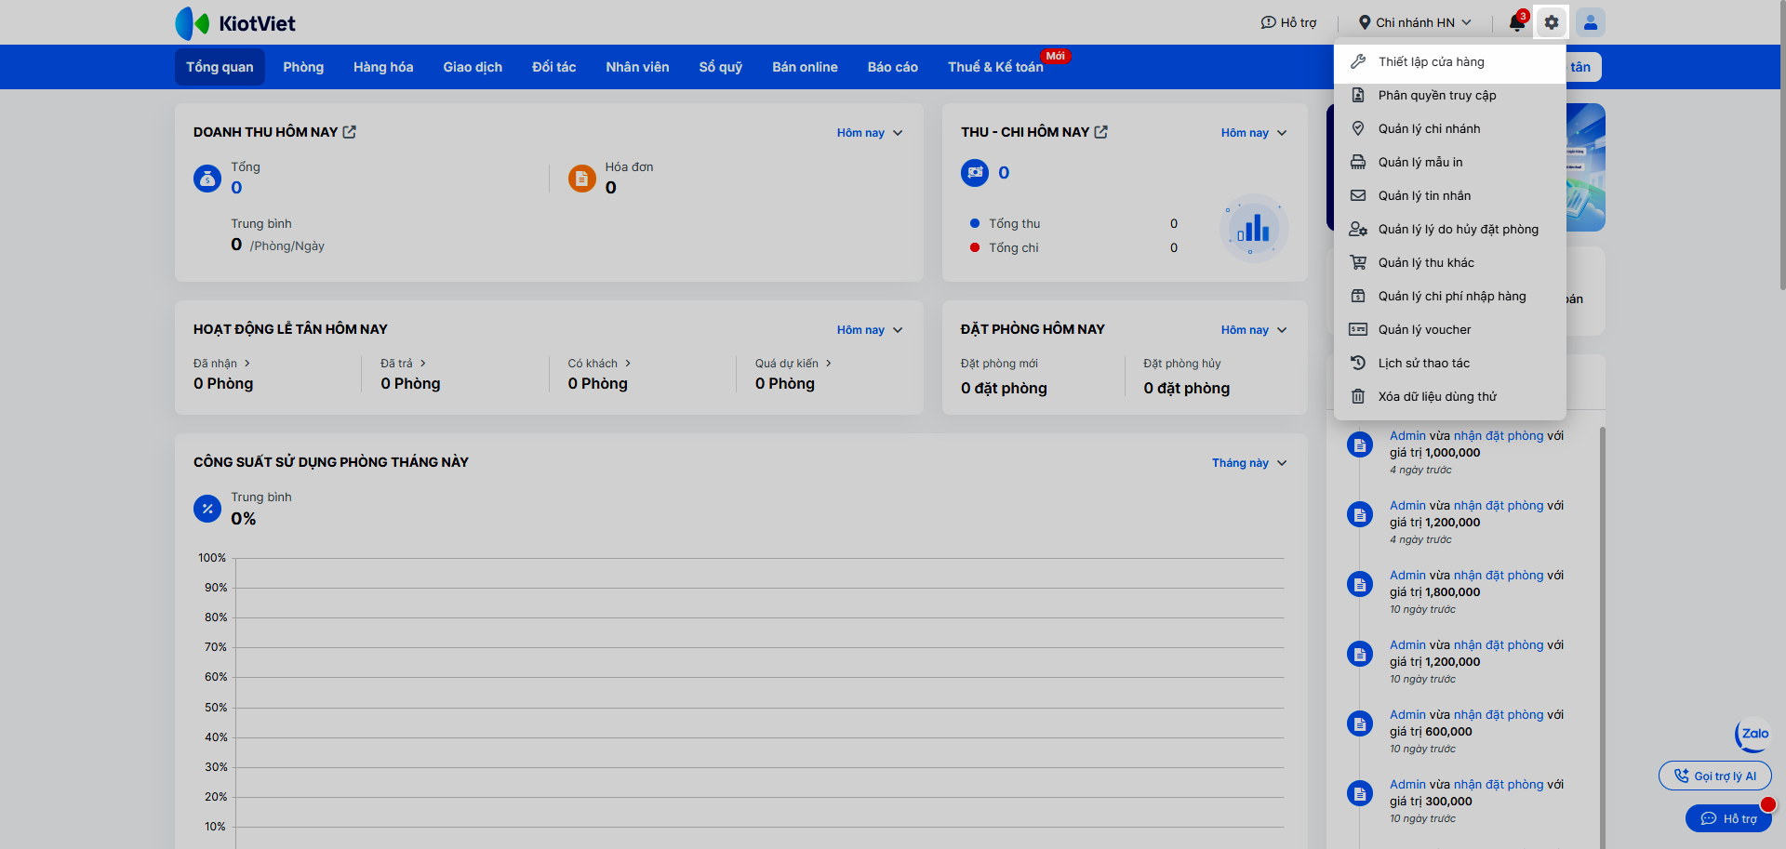Open the notifications bell icon

pos(1517,22)
